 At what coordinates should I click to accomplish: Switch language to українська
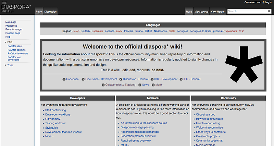coord(231,31)
